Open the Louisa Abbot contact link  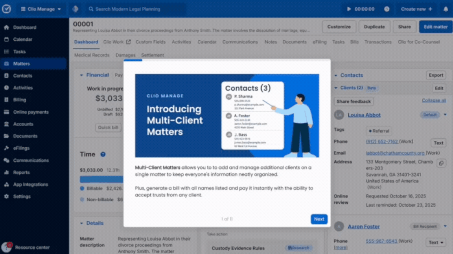pyautogui.click(x=364, y=115)
